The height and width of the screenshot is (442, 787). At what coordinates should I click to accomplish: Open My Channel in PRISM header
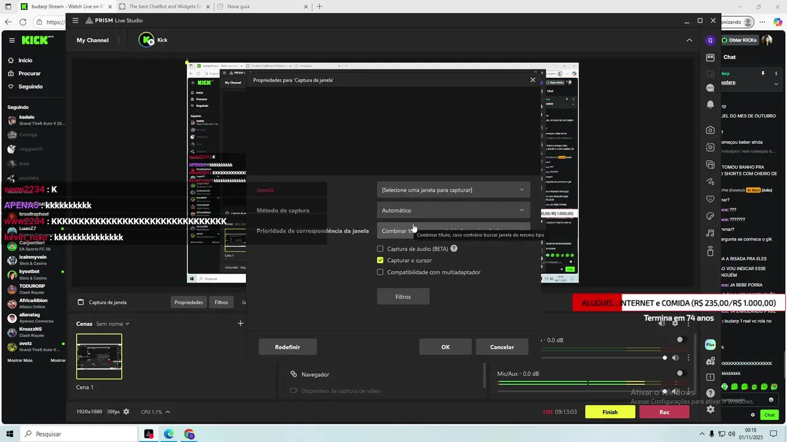pyautogui.click(x=92, y=40)
